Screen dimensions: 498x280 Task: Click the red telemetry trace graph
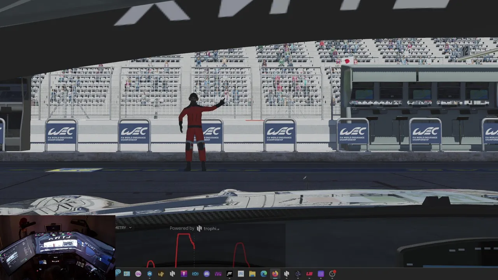[198, 250]
